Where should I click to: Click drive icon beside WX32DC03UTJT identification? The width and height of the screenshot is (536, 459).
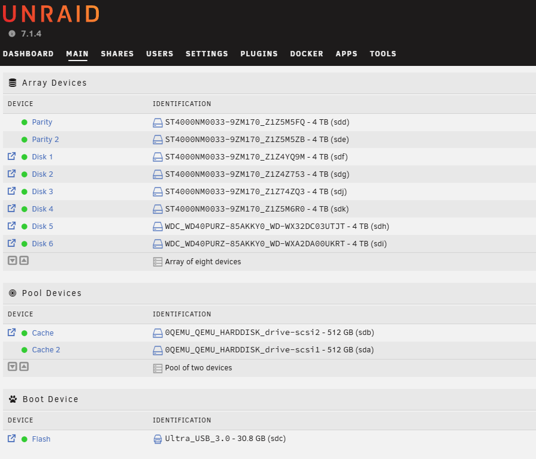point(158,227)
